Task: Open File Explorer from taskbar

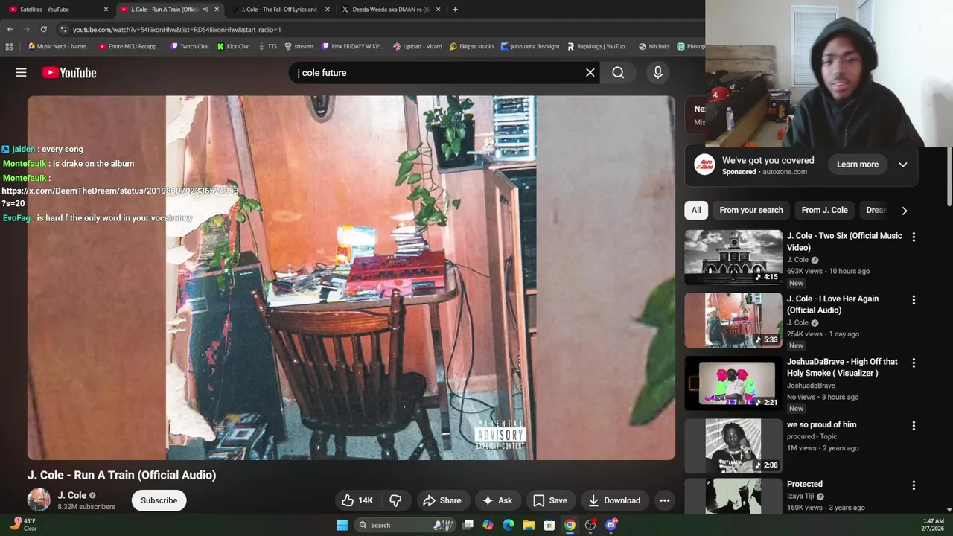Action: pos(529,525)
